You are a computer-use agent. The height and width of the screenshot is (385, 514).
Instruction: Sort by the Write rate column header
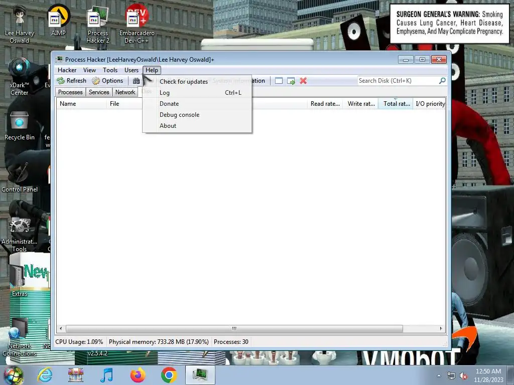pyautogui.click(x=361, y=104)
